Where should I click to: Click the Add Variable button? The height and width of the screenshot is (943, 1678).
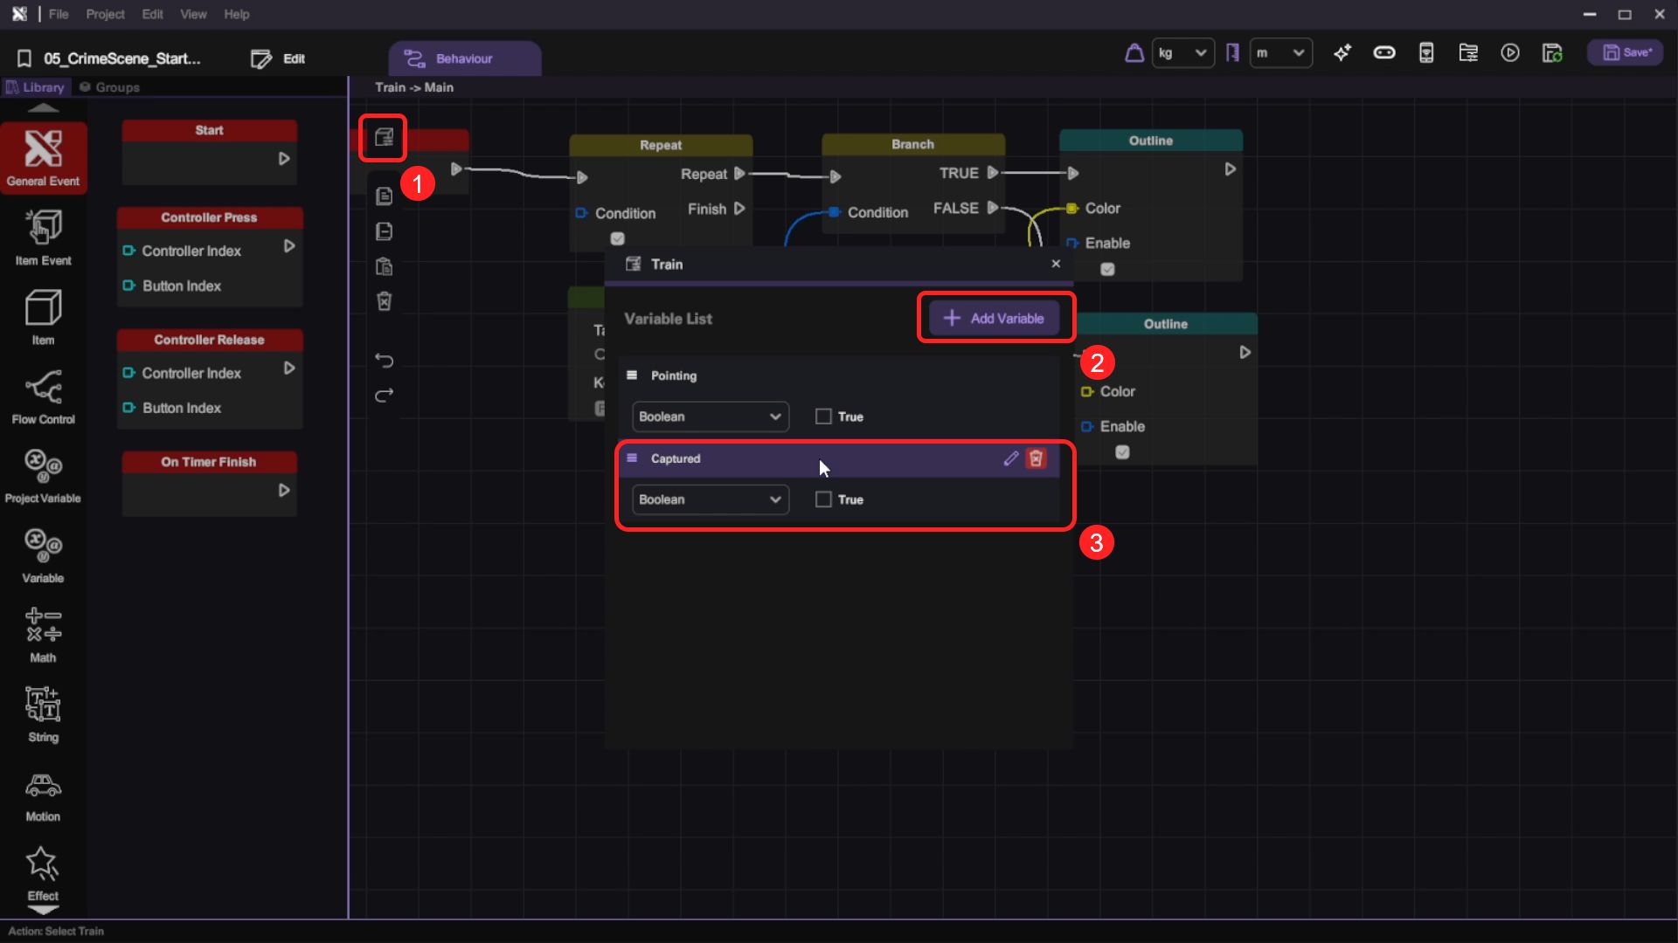tap(994, 318)
